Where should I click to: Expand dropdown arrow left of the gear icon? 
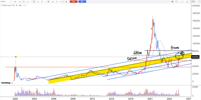point(45,2)
